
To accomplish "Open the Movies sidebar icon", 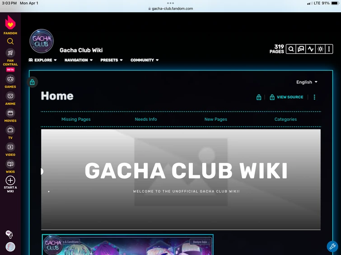I will [x=10, y=113].
